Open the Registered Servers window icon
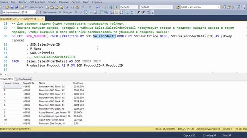Screen dimensions: 247x138 224,7
